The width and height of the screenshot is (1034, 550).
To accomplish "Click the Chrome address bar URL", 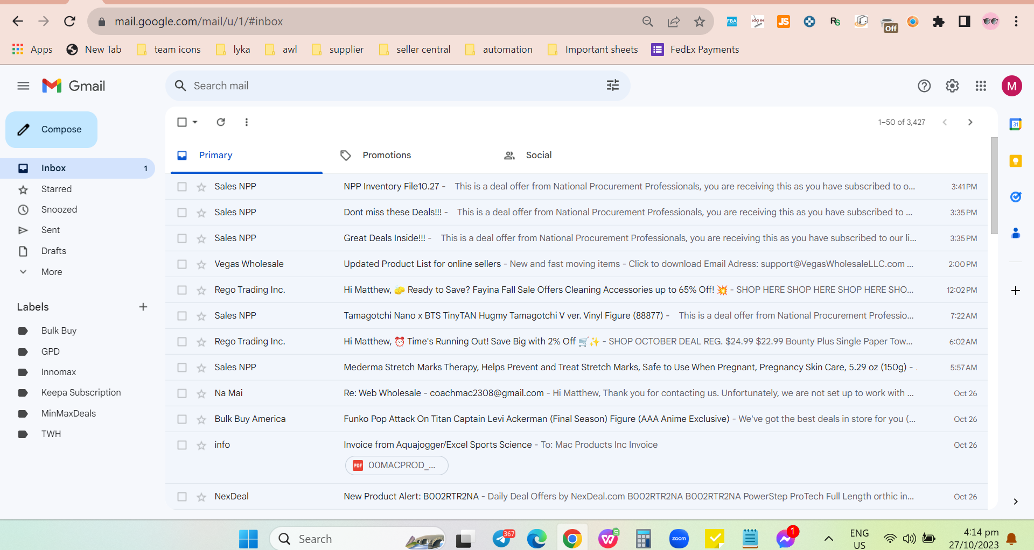I will (199, 22).
